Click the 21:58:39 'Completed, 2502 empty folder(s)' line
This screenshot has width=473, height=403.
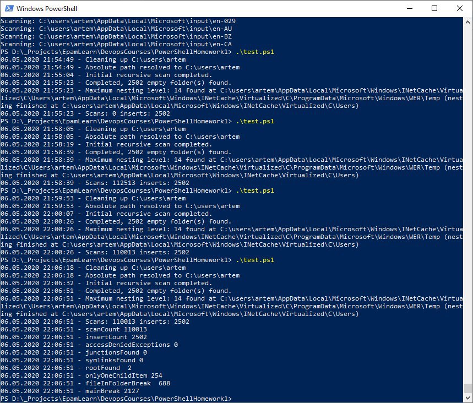click(x=116, y=152)
